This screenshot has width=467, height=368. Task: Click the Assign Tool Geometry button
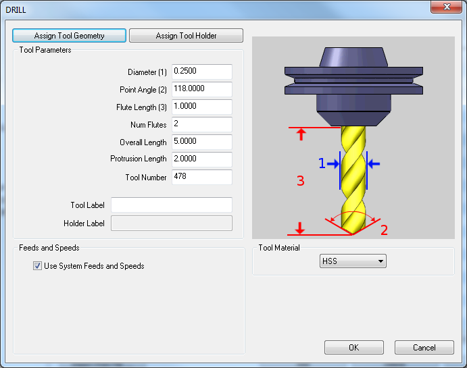(69, 36)
